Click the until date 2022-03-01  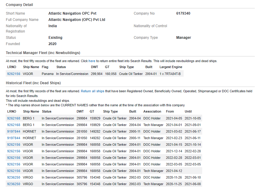coord(193,158)
